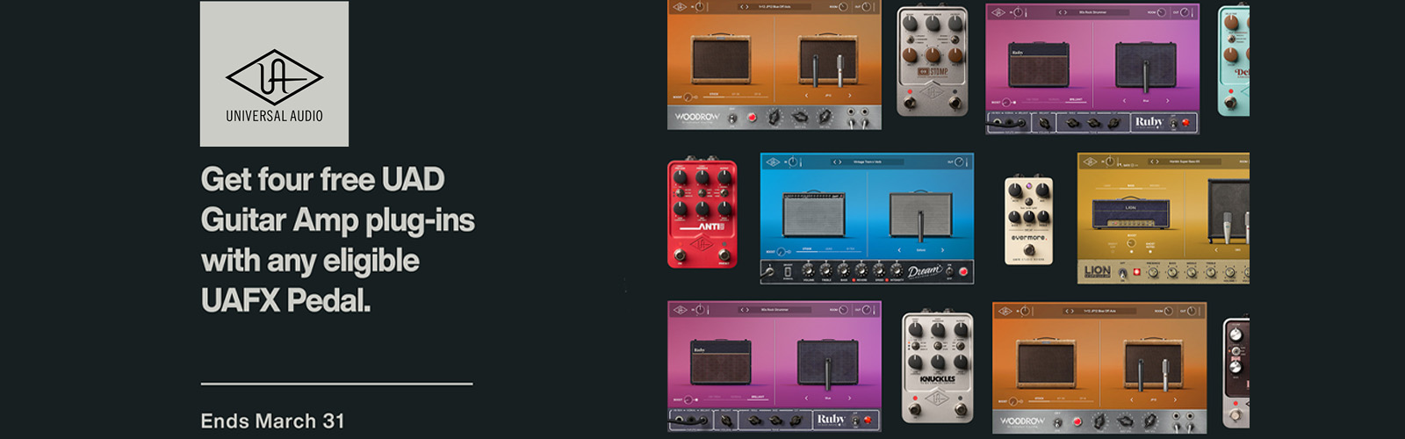The width and height of the screenshot is (1405, 439).
Task: Click previous cabinet arrow in Dream plug-in
Action: (899, 250)
